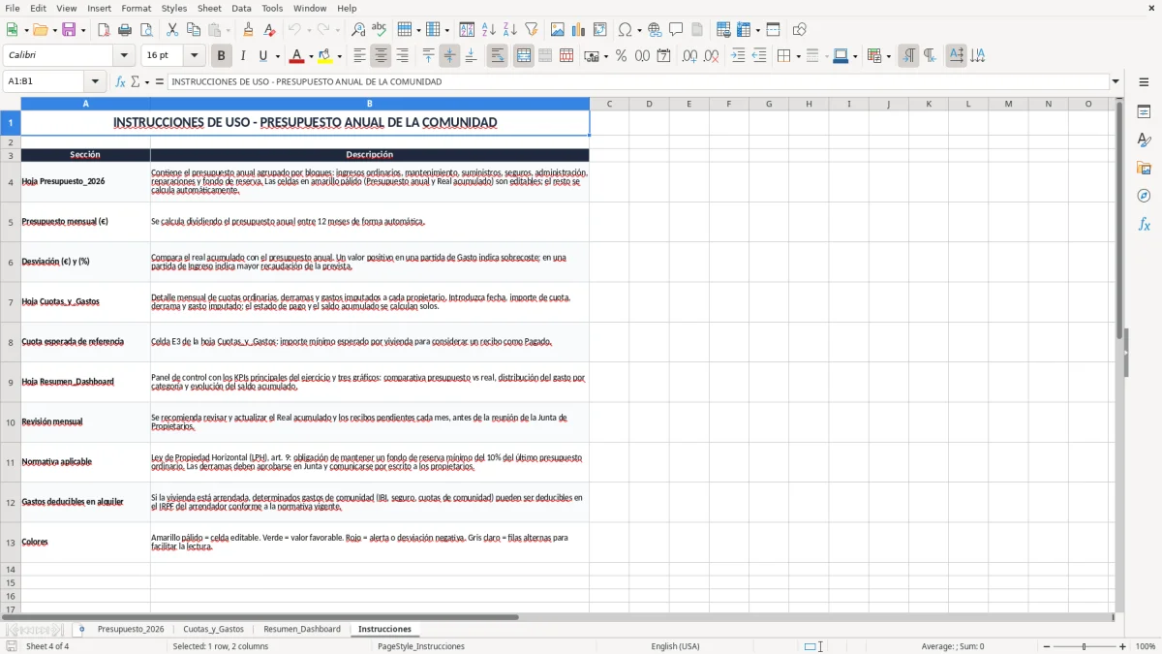Toggle Italic formatting
This screenshot has width=1162, height=654.
pyautogui.click(x=242, y=56)
